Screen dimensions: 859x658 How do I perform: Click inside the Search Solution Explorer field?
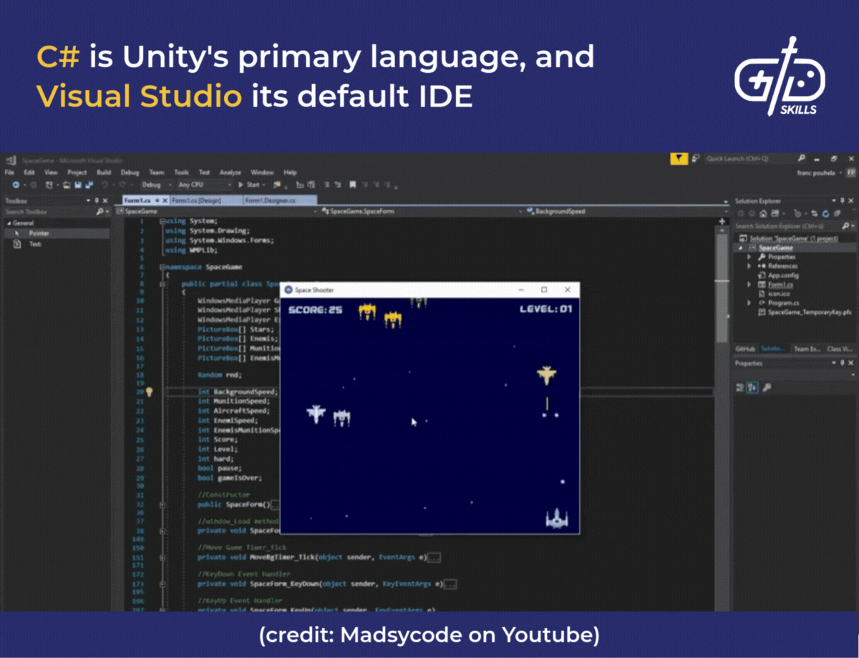tap(780, 225)
